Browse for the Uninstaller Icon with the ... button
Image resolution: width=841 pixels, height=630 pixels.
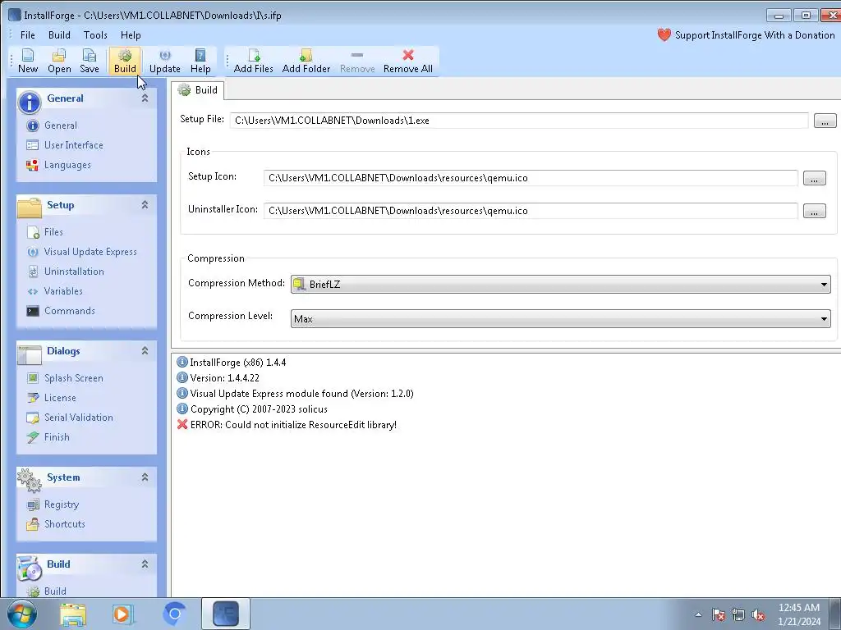814,211
